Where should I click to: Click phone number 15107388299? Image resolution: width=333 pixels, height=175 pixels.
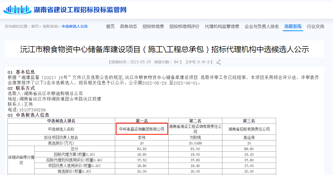pyautogui.click(x=32, y=110)
